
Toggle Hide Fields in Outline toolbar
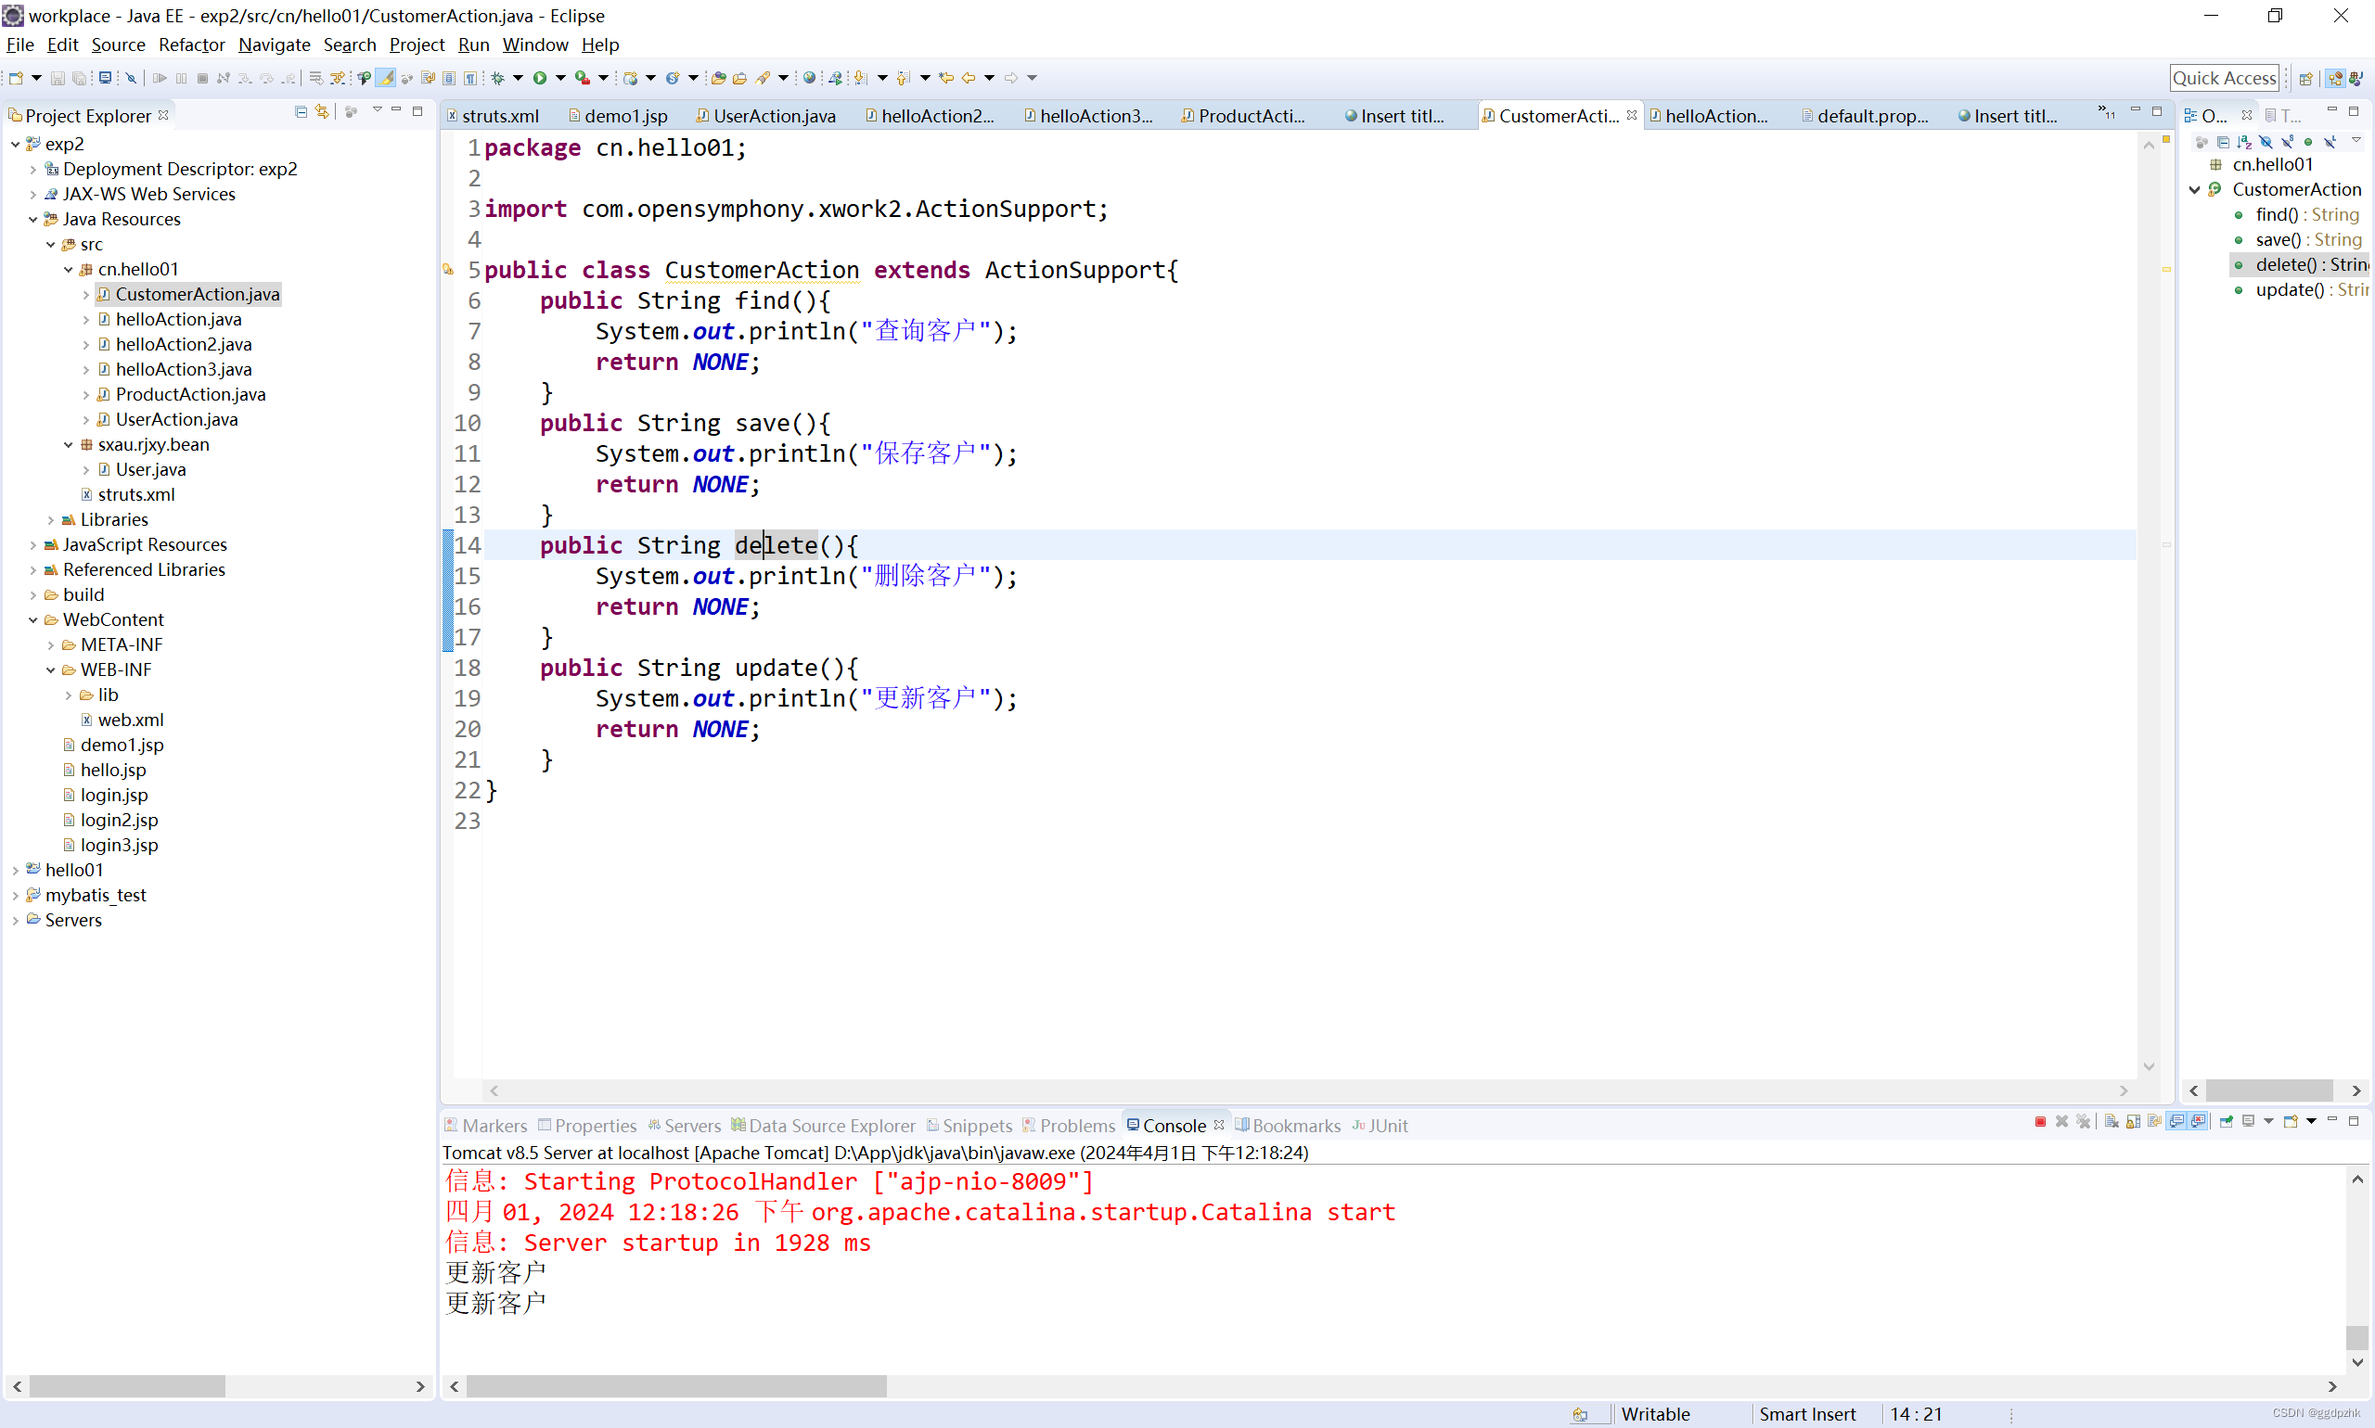[x=2266, y=143]
